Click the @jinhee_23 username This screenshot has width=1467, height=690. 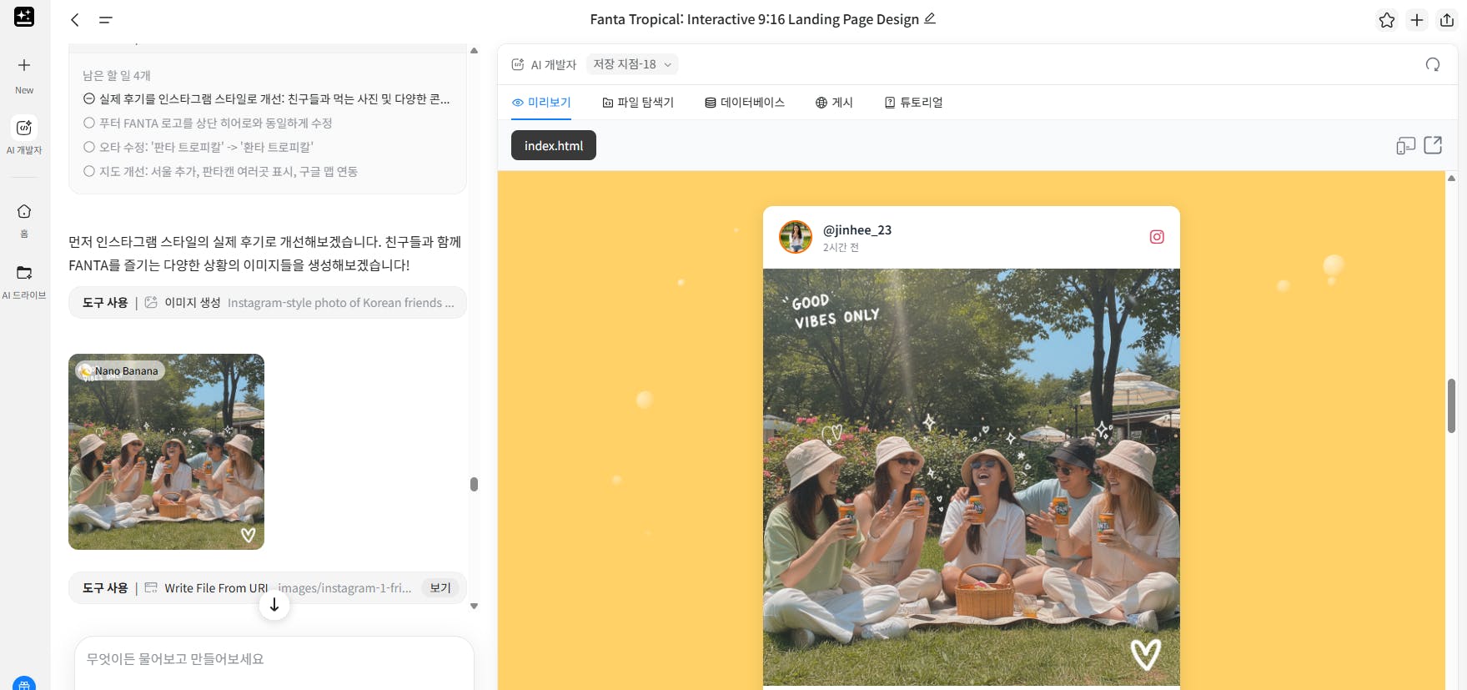point(857,229)
